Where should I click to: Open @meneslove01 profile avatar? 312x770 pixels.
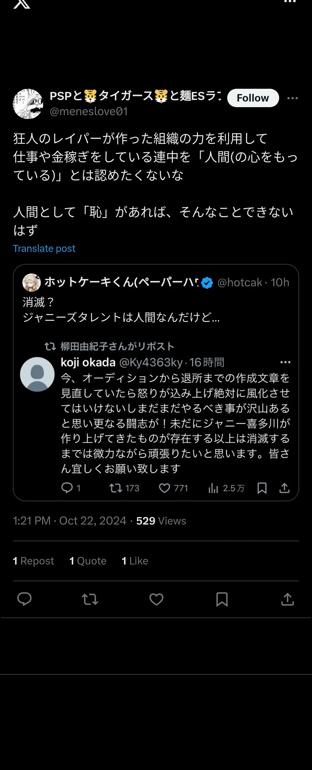[x=28, y=104]
